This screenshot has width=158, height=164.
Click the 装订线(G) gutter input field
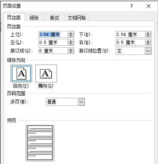coord(53,51)
